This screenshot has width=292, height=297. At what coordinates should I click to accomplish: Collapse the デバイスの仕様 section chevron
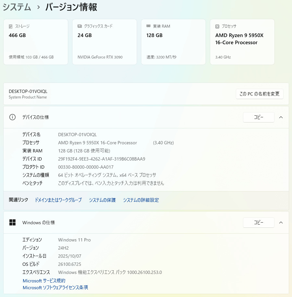point(281,117)
